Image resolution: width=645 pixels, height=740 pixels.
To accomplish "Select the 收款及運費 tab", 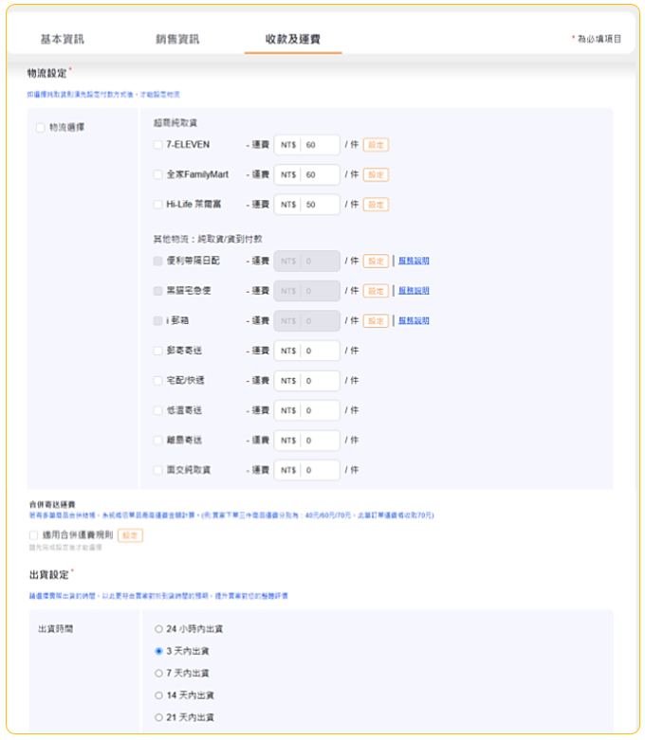I will point(292,39).
